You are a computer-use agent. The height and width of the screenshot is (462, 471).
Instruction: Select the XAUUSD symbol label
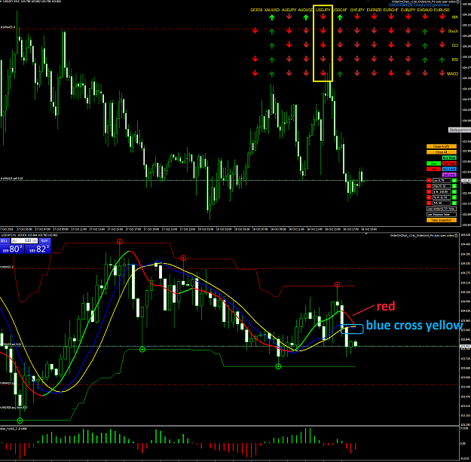(x=272, y=10)
